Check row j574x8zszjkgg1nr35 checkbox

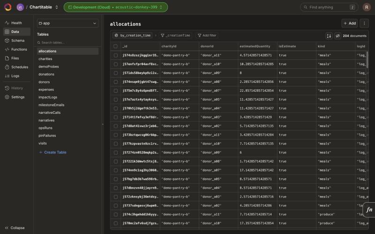[116, 55]
